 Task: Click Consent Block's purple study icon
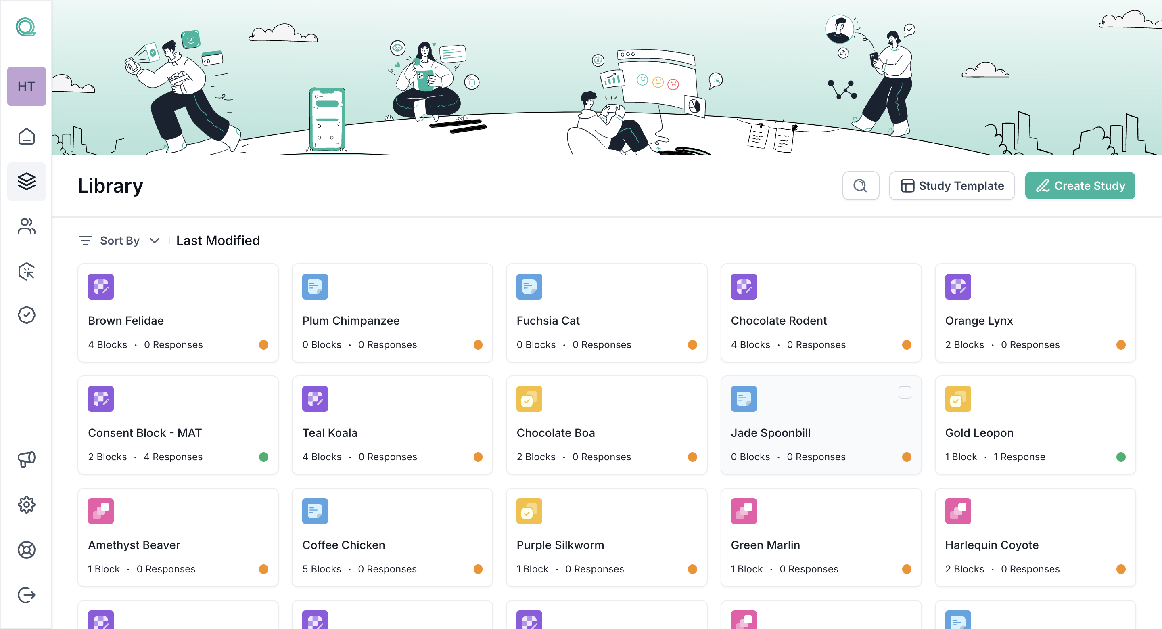pos(100,399)
